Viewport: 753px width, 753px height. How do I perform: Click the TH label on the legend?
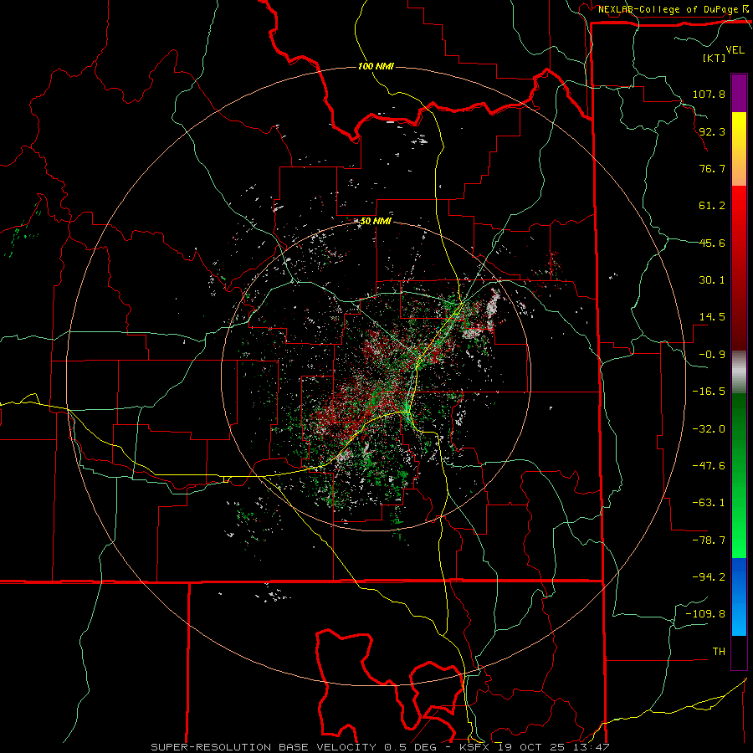tap(719, 652)
